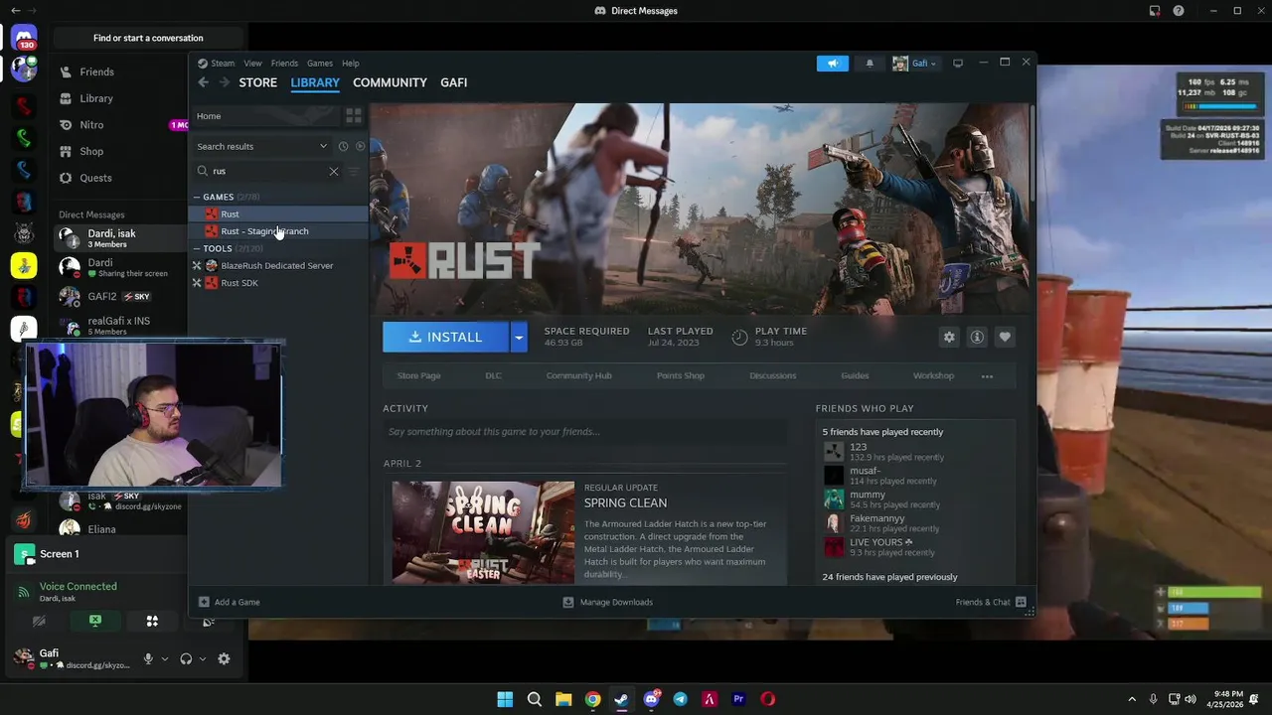Switch Steam to Big Picture mode
Viewport: 1272px width, 715px height.
[x=958, y=64]
